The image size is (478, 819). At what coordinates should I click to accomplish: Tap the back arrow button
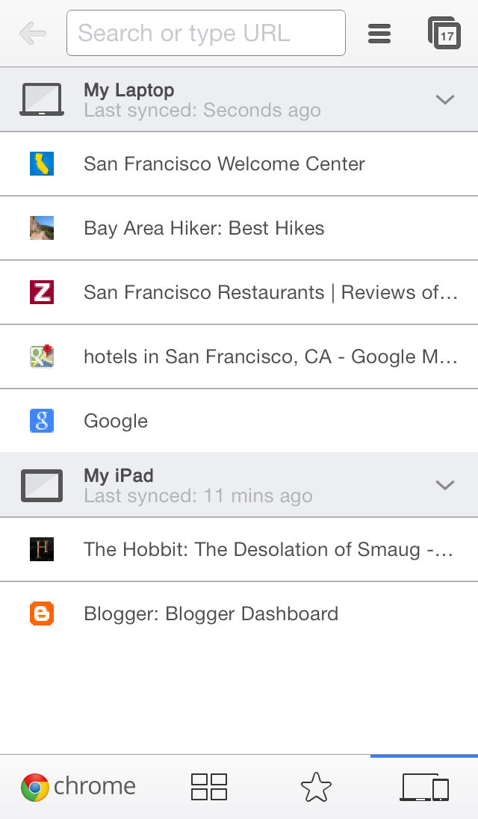coord(32,33)
